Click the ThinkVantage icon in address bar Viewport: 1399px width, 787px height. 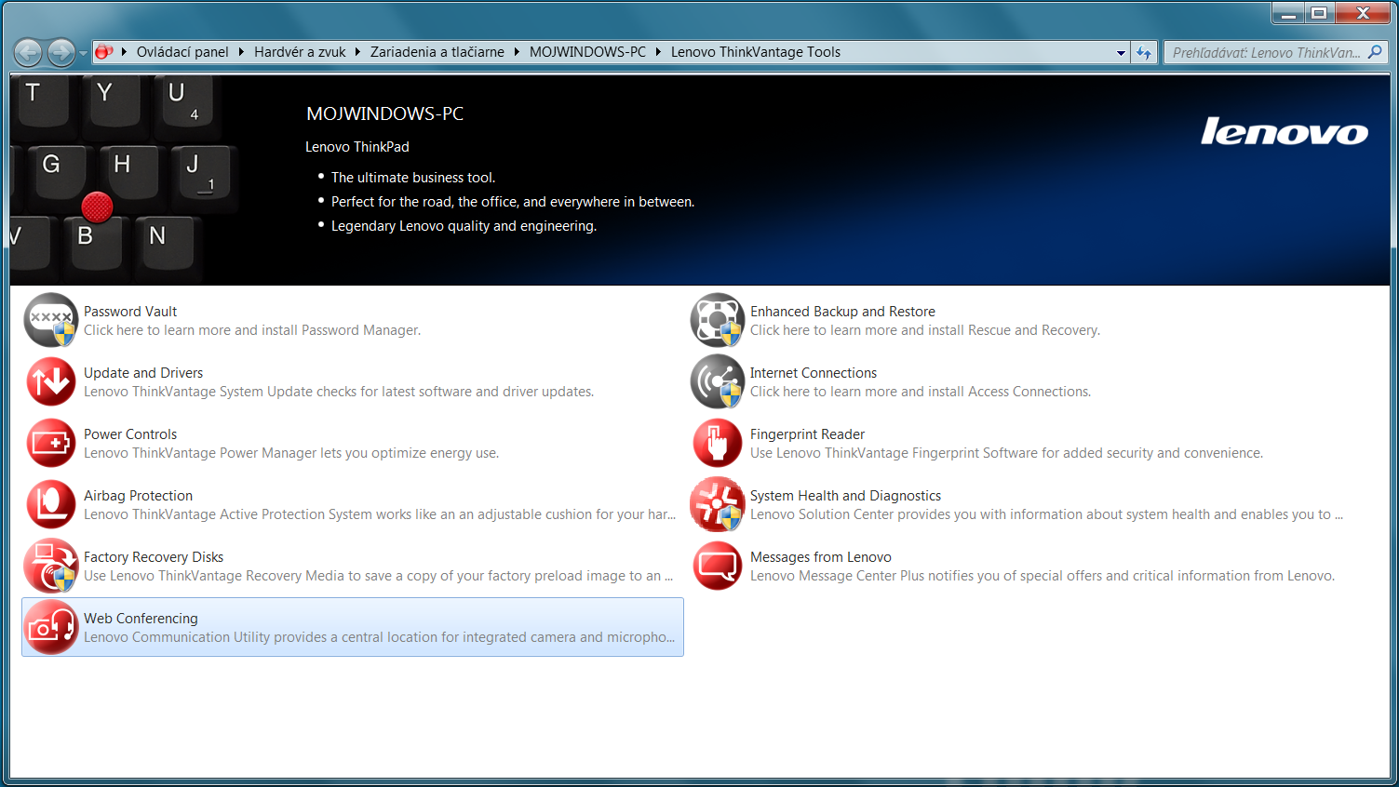tap(103, 52)
